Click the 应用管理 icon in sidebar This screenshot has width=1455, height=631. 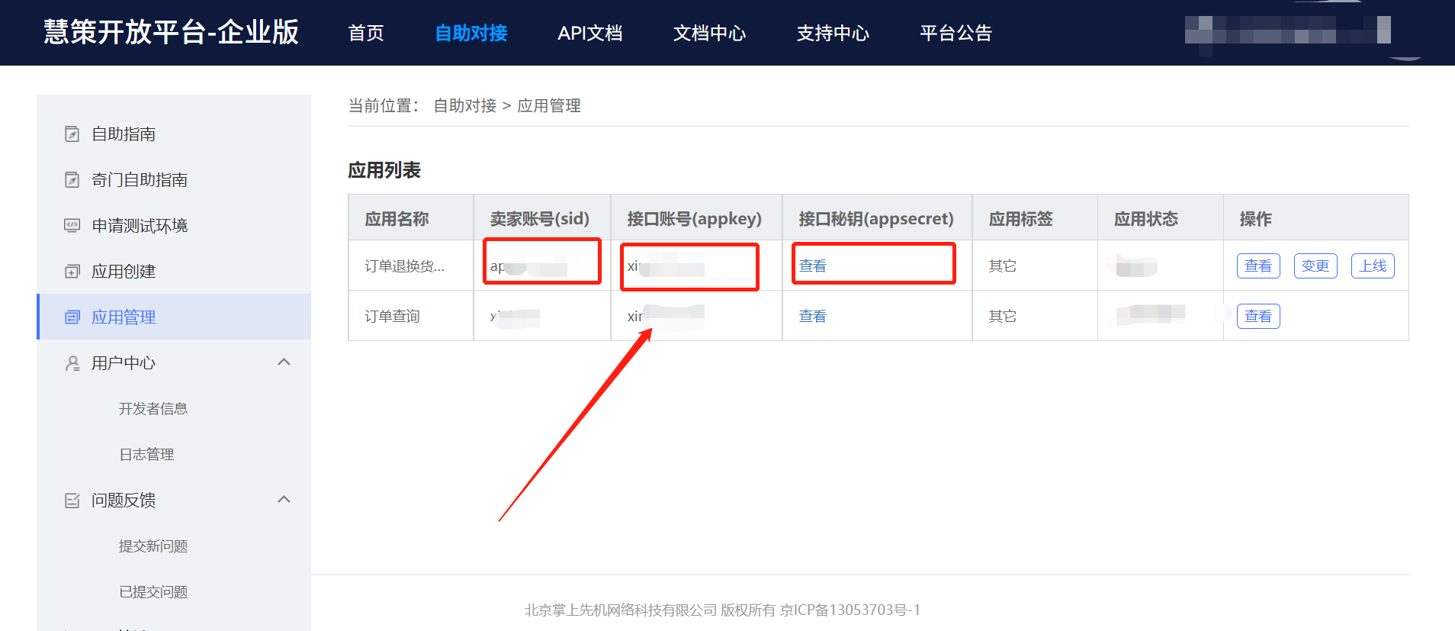(x=72, y=317)
